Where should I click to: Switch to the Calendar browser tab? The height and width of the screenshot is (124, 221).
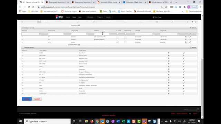(x=134, y=2)
